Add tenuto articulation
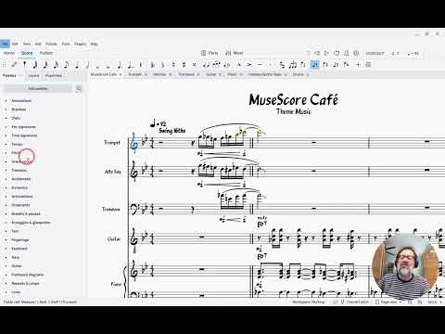 point(260,65)
